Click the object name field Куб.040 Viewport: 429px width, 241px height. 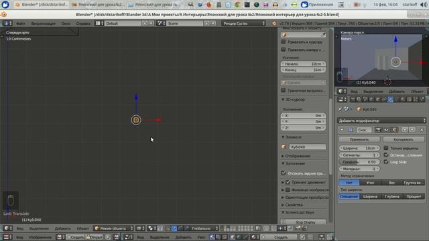click(308, 147)
